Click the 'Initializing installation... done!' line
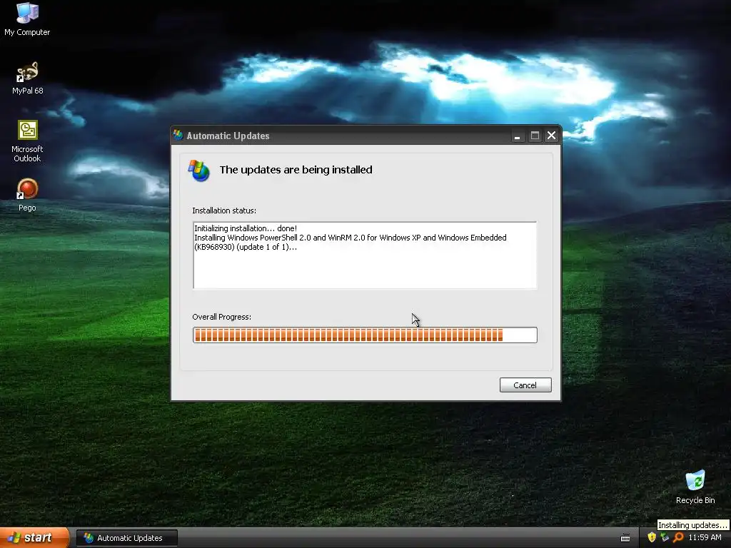Screen dimensions: 731x548 tap(246, 228)
